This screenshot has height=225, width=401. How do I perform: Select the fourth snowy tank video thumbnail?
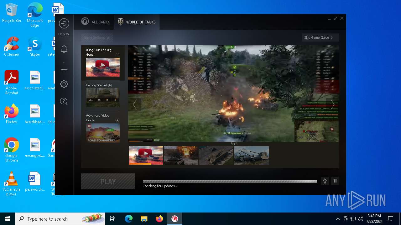[252, 155]
